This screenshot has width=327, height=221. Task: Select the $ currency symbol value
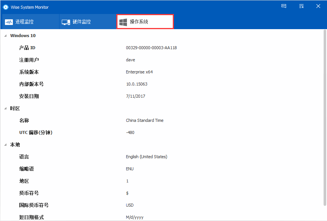127,193
